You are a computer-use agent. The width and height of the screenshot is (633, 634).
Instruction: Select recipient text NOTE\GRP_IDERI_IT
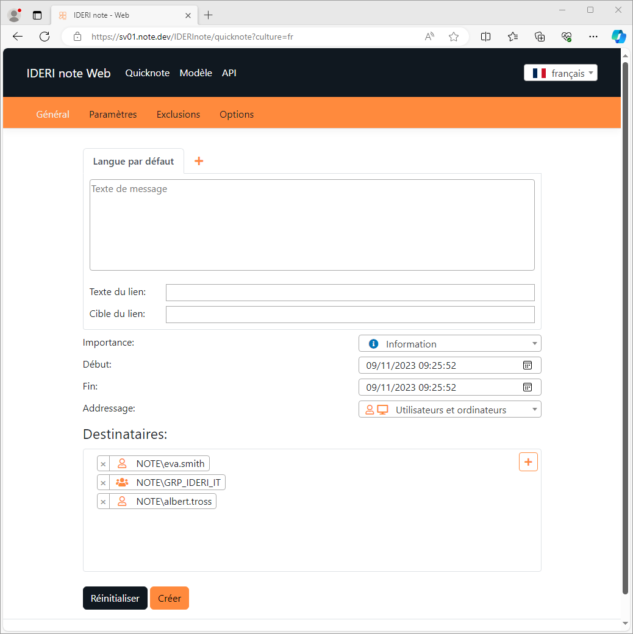[x=178, y=482]
